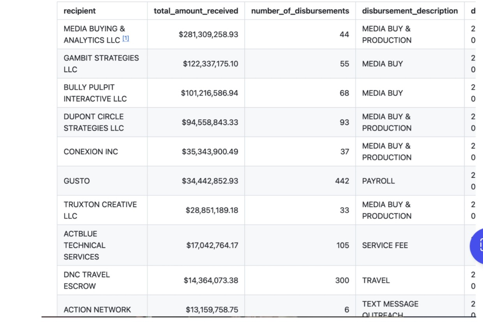The height and width of the screenshot is (322, 483).
Task: Click the blue floating screenshot button
Action: click(x=478, y=245)
